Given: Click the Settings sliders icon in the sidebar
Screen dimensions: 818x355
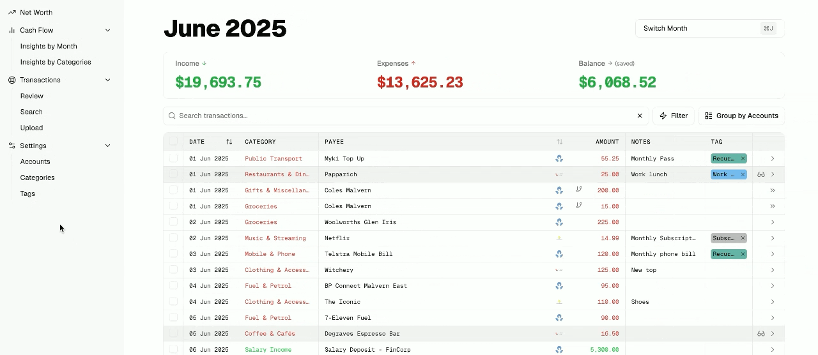Looking at the screenshot, I should coord(12,146).
